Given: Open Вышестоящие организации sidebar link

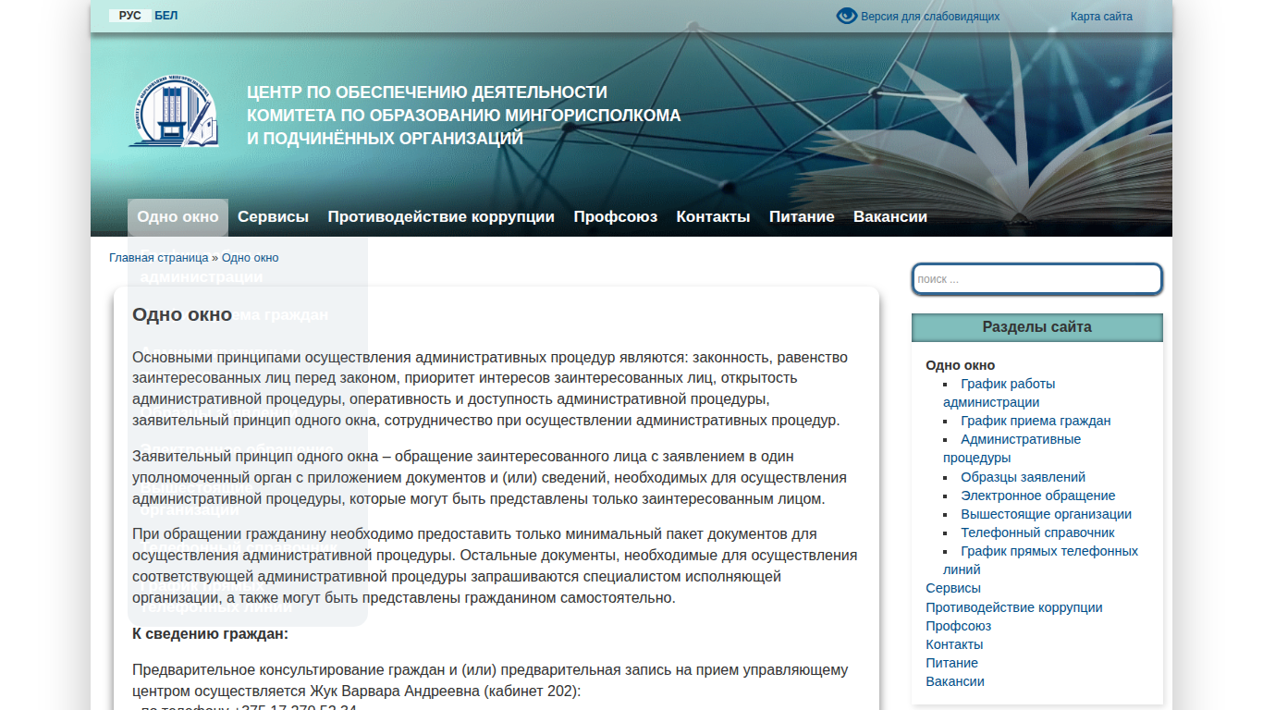Looking at the screenshot, I should (x=1046, y=514).
